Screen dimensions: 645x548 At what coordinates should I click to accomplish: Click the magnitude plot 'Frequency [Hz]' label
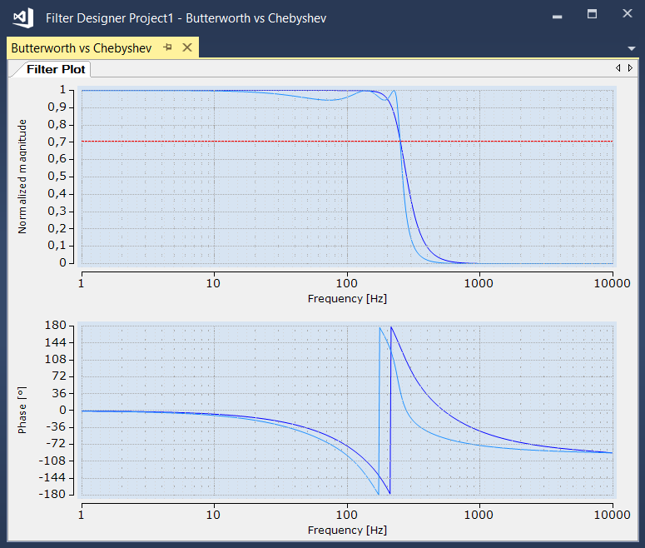(347, 298)
